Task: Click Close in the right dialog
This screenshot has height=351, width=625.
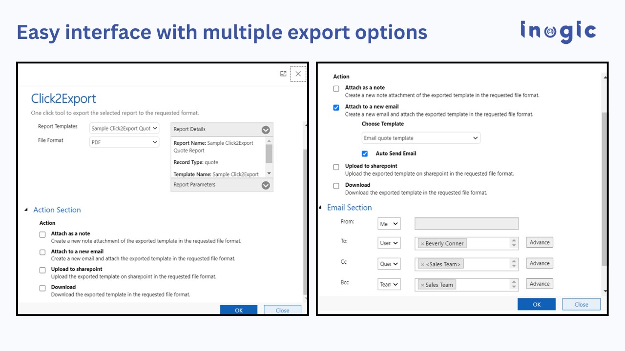Action: click(582, 304)
